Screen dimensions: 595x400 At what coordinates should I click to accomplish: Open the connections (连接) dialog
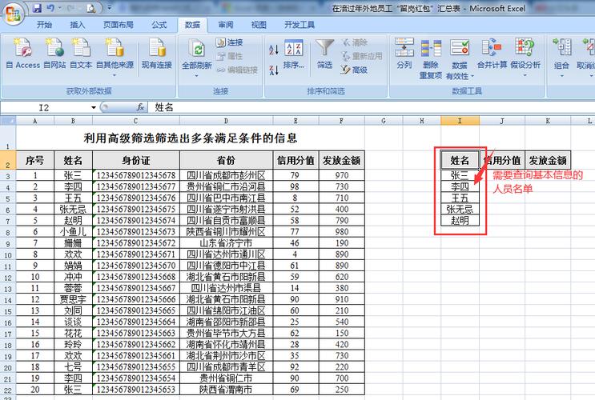(x=230, y=42)
